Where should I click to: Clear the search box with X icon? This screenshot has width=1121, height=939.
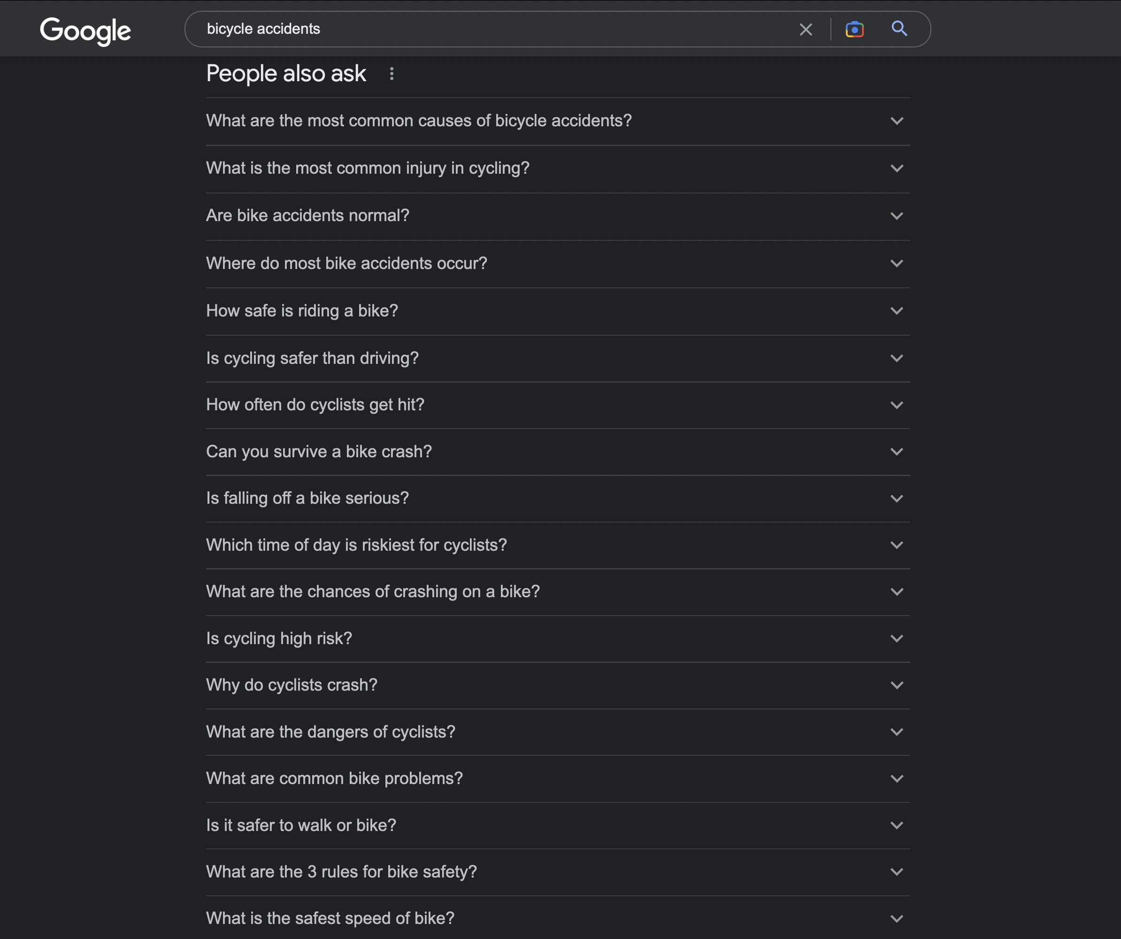[806, 30]
